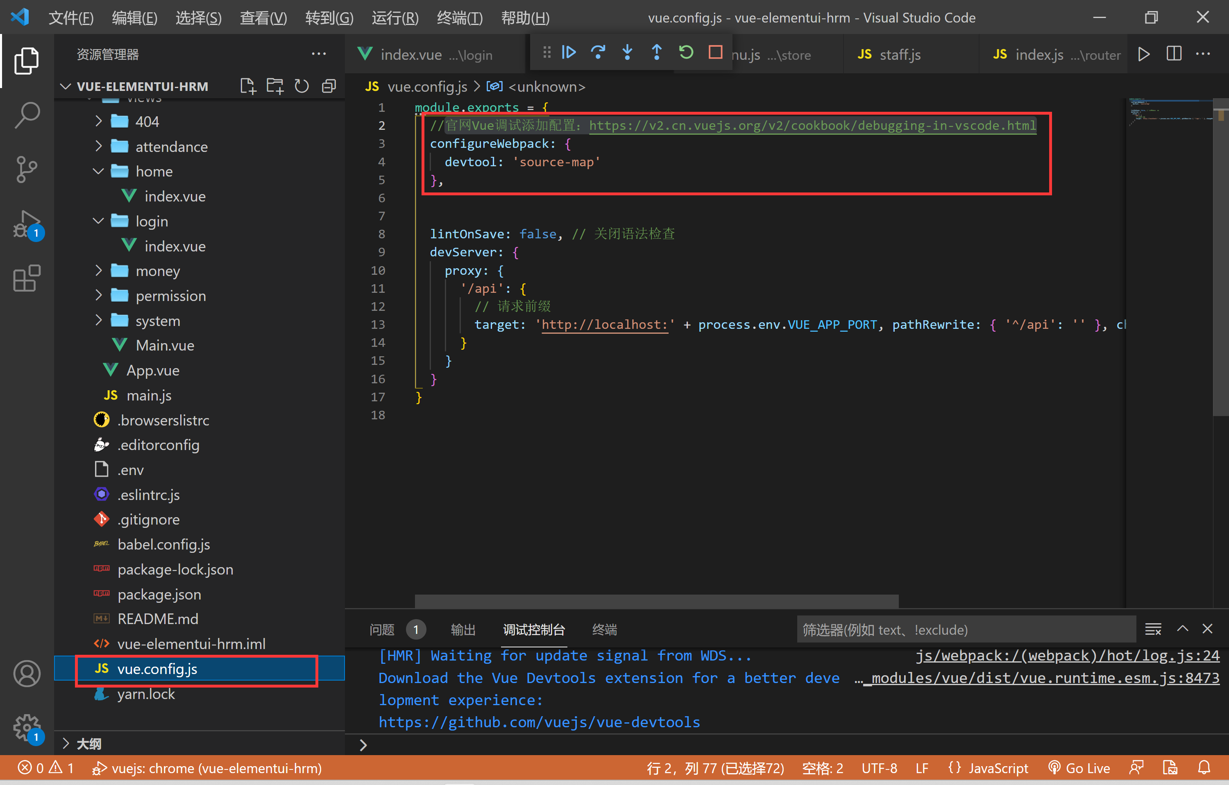Grab the debug toolbar drag handle

pos(546,52)
